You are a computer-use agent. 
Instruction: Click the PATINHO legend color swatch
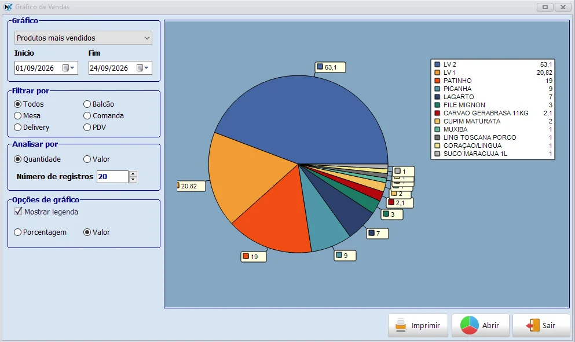pyautogui.click(x=437, y=81)
